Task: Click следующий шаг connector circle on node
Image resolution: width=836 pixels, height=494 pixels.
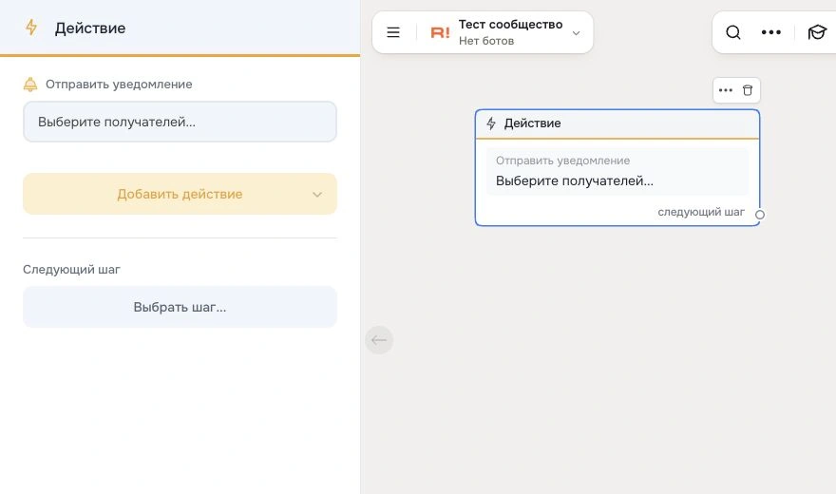Action: (x=760, y=215)
